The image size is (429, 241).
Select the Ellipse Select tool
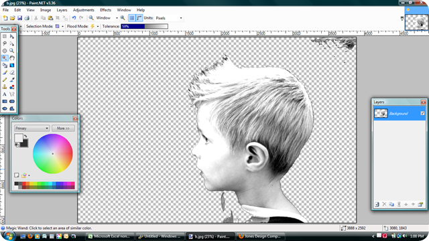point(5,51)
